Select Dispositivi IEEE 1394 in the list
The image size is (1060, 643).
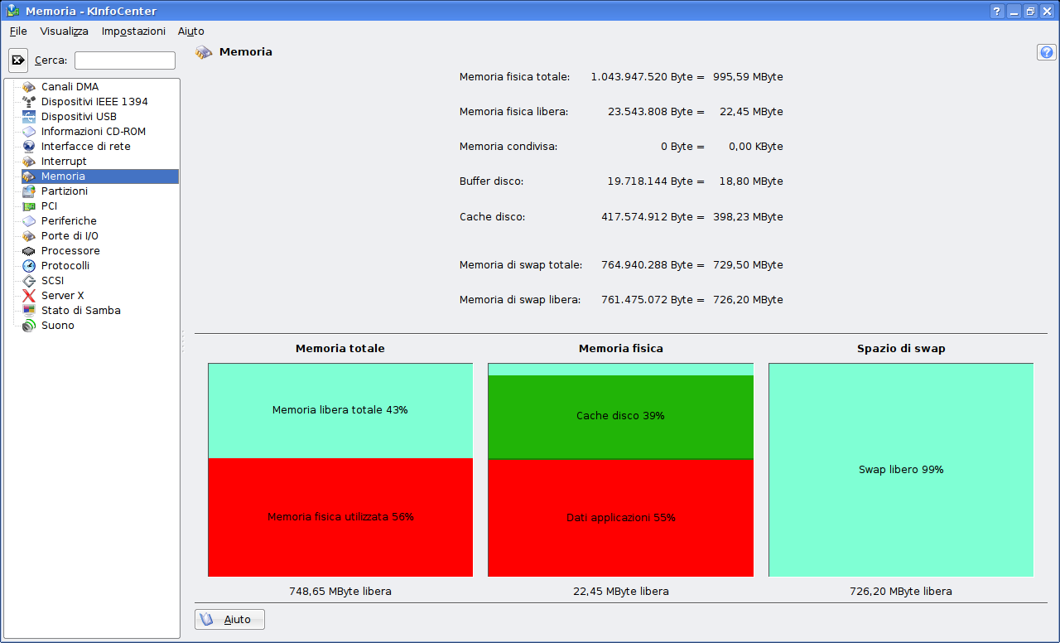(x=94, y=102)
